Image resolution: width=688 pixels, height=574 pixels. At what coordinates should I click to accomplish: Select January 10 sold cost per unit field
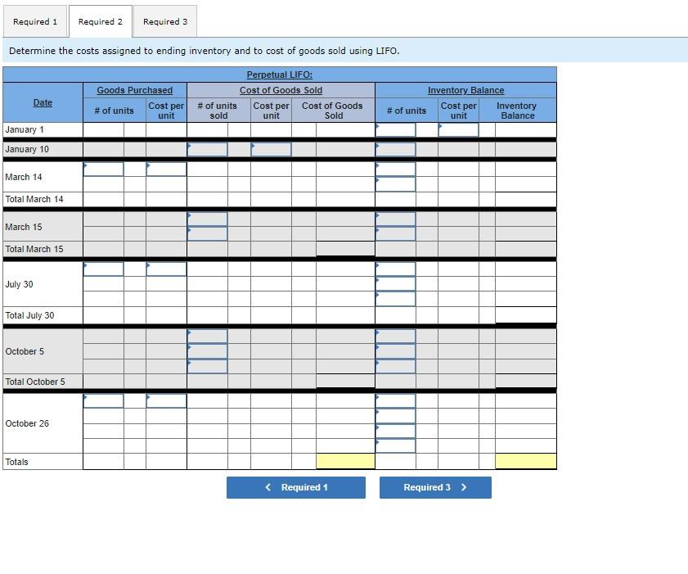tap(271, 149)
